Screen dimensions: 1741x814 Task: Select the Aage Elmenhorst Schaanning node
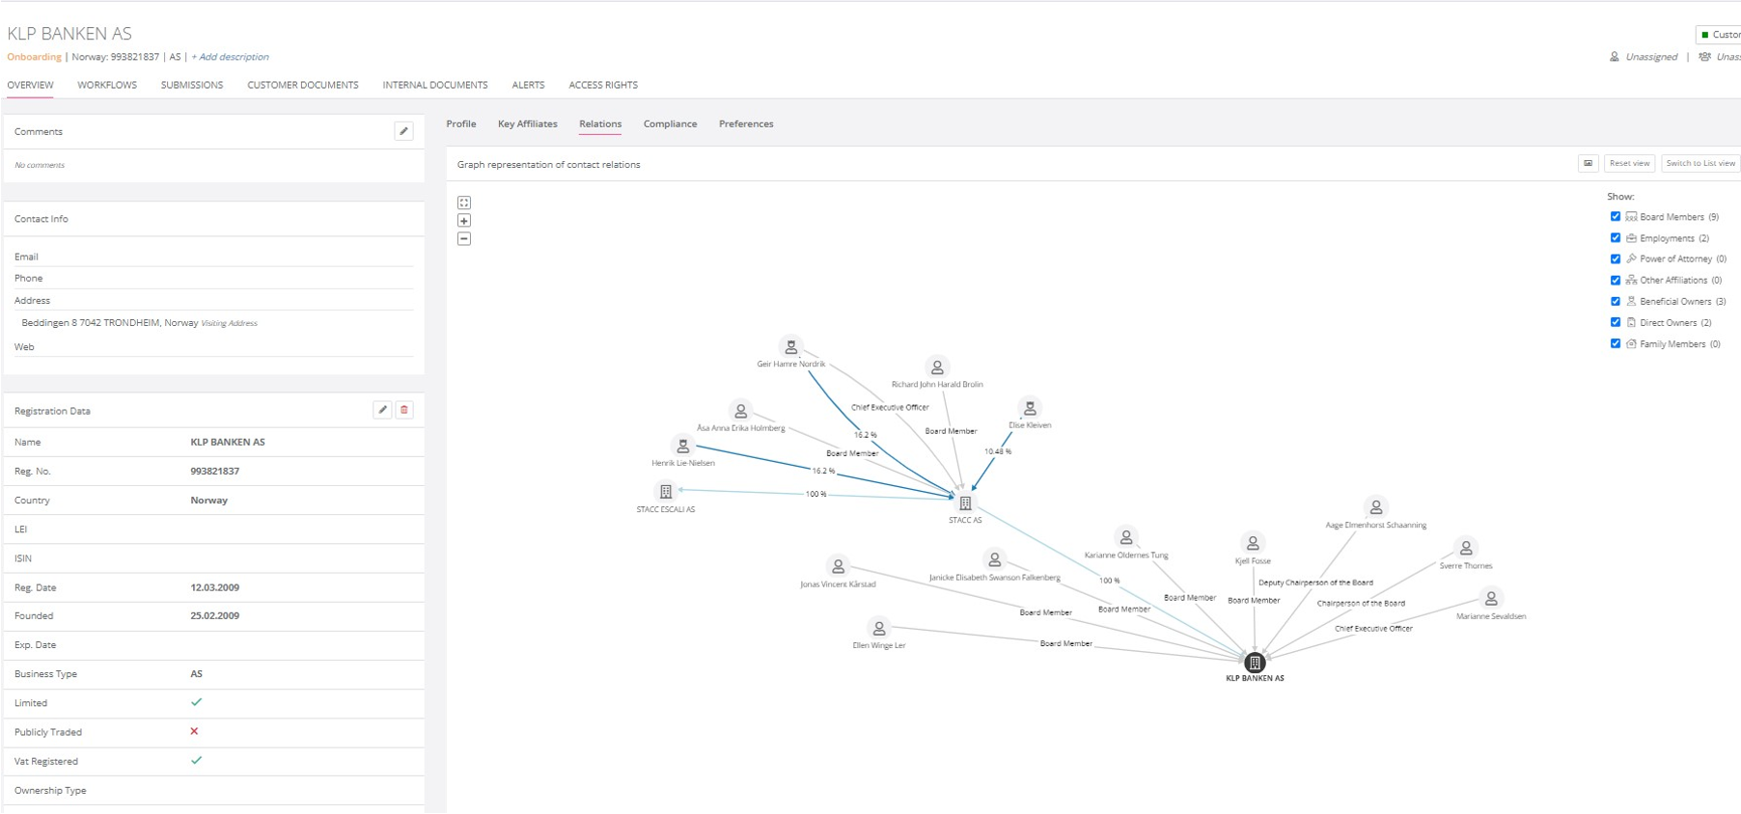1376,507
